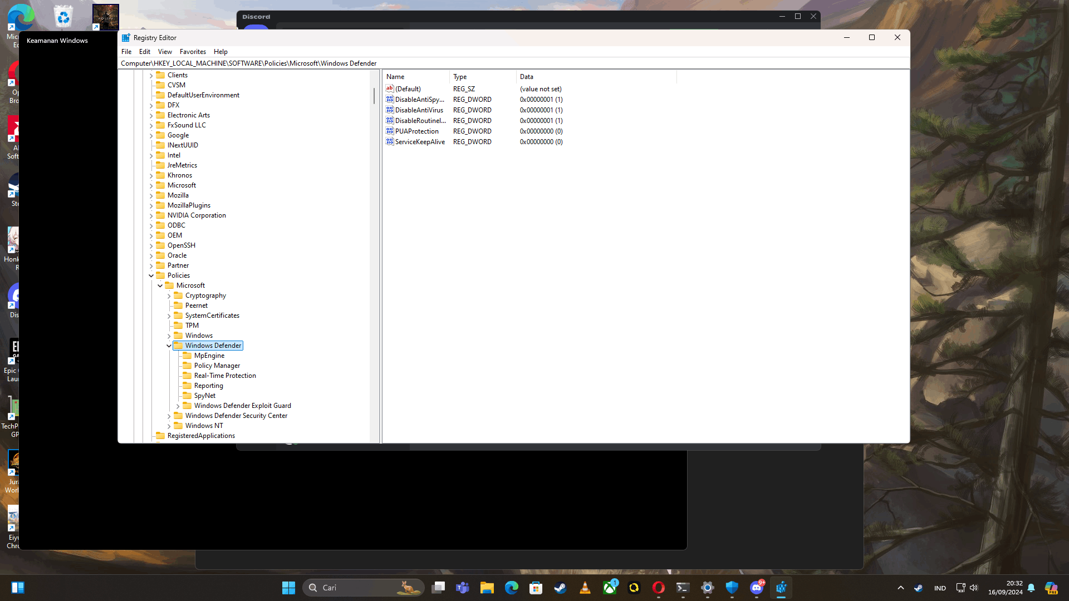Expand the NVIDIA Corporation key
This screenshot has width=1069, height=601.
(x=151, y=216)
